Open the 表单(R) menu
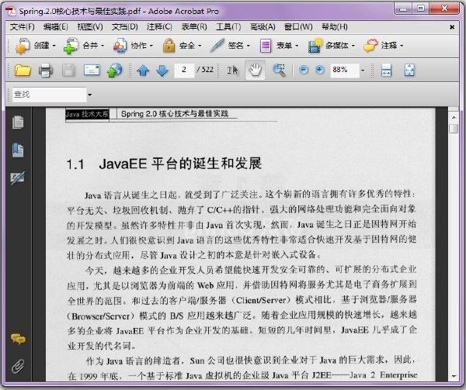Screen dimensions: 466x390 (x=194, y=27)
